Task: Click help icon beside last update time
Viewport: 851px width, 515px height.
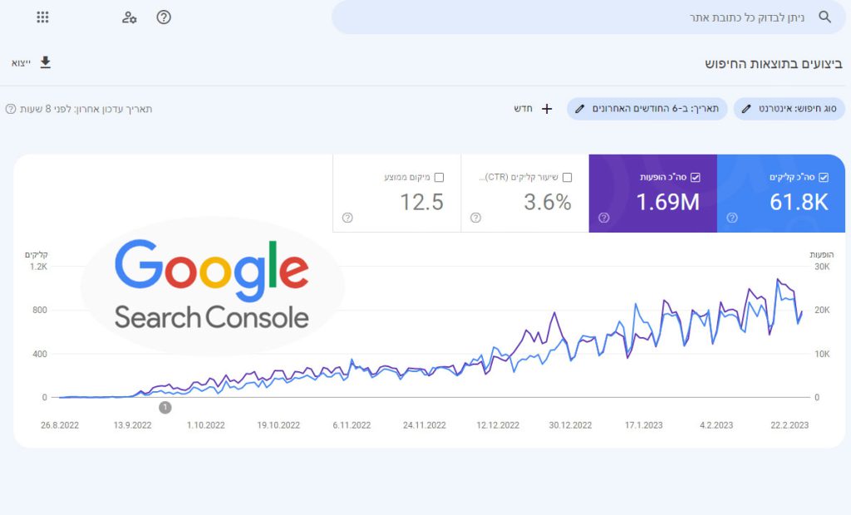Action: pyautogui.click(x=10, y=109)
